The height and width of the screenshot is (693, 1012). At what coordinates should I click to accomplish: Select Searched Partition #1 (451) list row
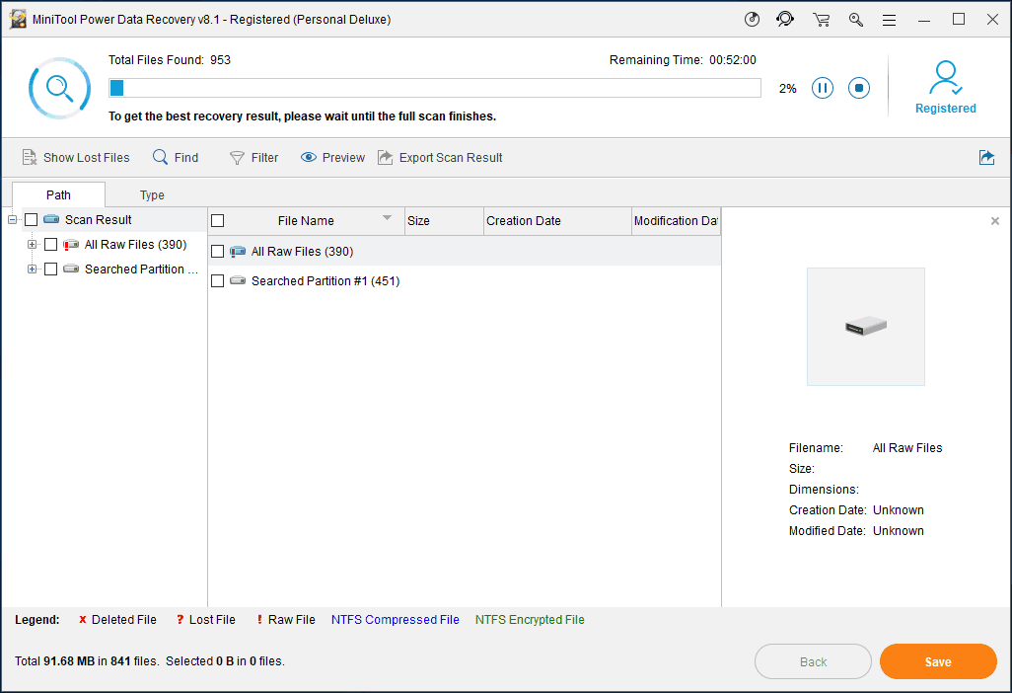(x=464, y=281)
